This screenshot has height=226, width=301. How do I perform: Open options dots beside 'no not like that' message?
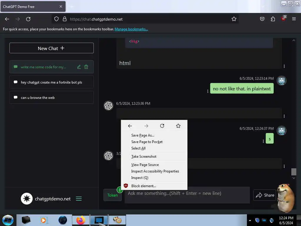208,91
